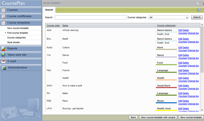The image size is (204, 121).
Task: Click into the Search text field
Action: [90, 17]
